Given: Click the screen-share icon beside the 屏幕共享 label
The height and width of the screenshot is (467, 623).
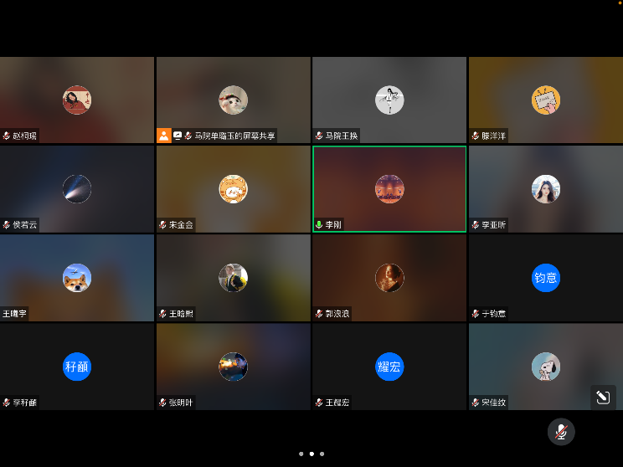Looking at the screenshot, I should pyautogui.click(x=178, y=136).
